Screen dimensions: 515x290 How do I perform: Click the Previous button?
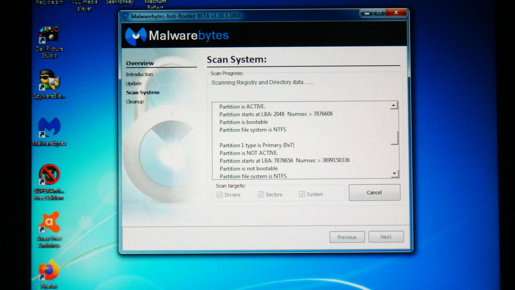click(x=347, y=237)
